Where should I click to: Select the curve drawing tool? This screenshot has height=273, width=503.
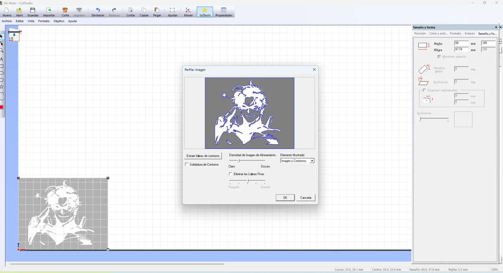pyautogui.click(x=1, y=100)
